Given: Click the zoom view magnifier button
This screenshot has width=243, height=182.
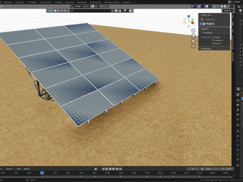Looking at the screenshot, I should [x=193, y=30].
